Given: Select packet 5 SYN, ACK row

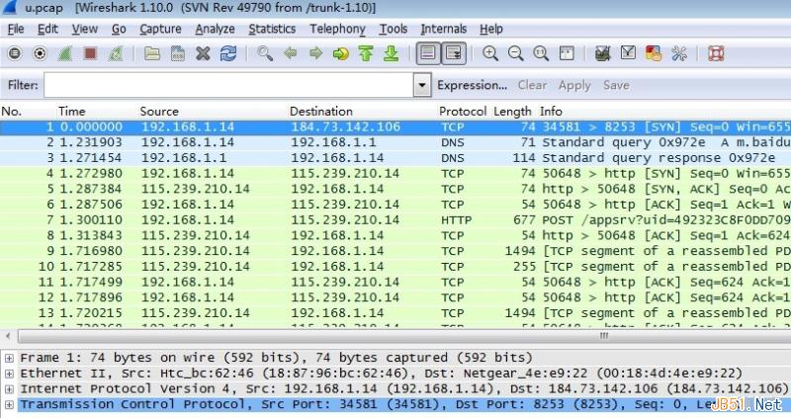Looking at the screenshot, I should click(x=395, y=189).
